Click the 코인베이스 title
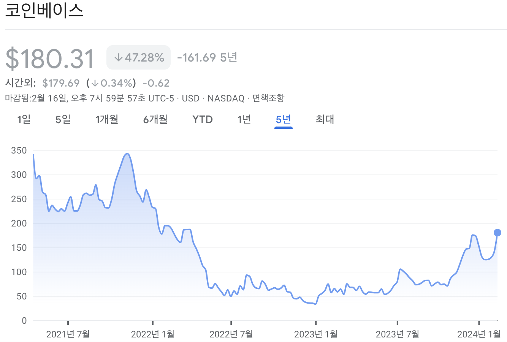This screenshot has width=507, height=342. tap(44, 10)
